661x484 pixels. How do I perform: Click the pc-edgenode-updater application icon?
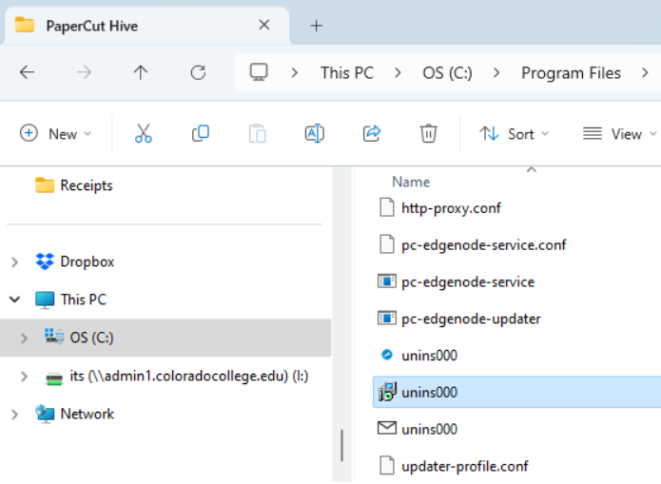coord(387,318)
